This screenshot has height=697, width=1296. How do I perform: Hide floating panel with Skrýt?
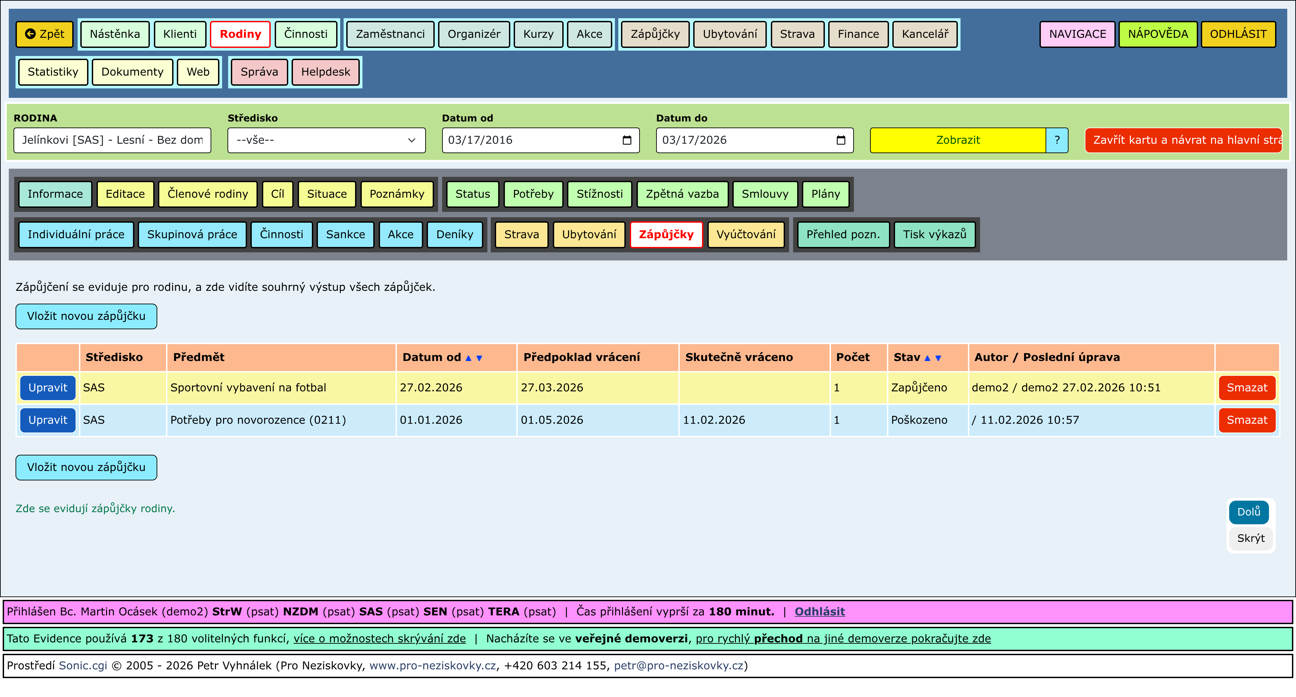click(1250, 538)
